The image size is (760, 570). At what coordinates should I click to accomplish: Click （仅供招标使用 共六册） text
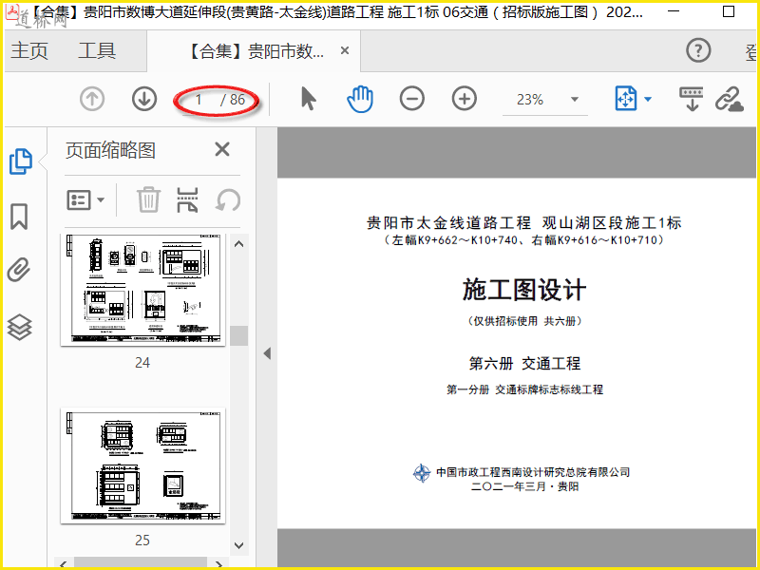[524, 320]
